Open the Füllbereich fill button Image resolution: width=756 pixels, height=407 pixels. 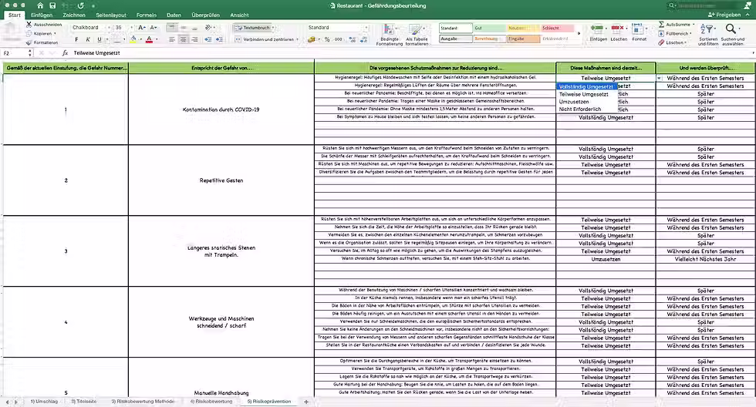[x=675, y=34]
